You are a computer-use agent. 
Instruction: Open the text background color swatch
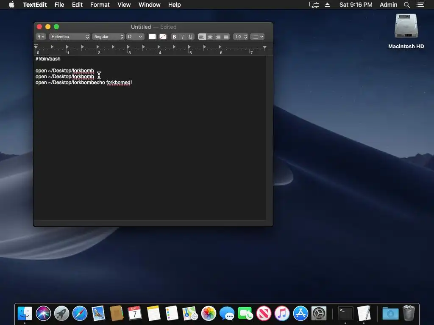pos(163,36)
